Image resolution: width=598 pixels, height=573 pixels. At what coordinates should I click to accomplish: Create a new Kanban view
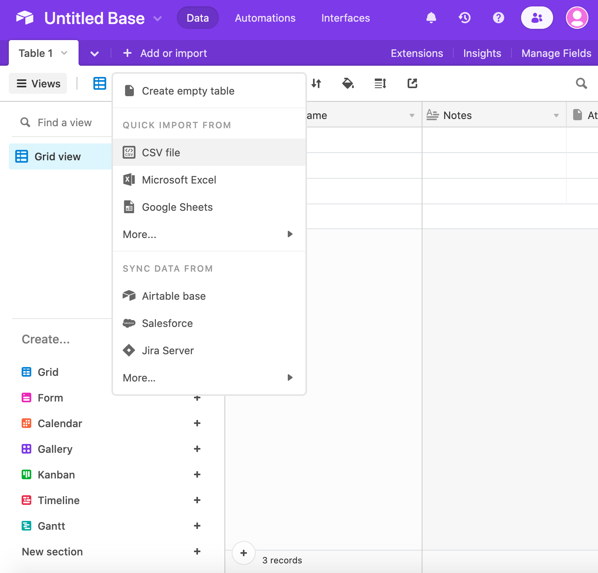[x=48, y=474]
